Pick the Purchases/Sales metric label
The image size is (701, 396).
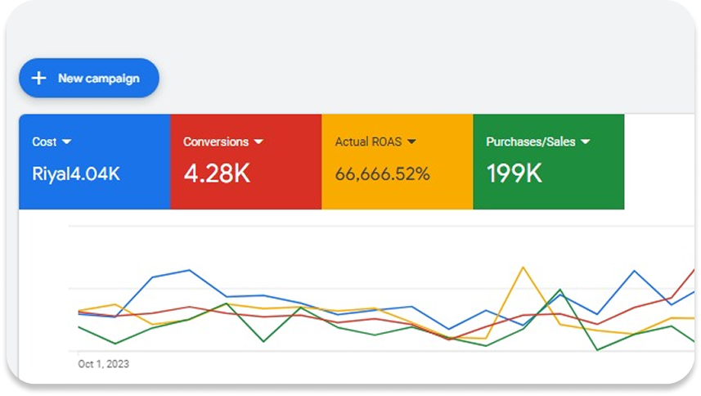click(x=531, y=142)
